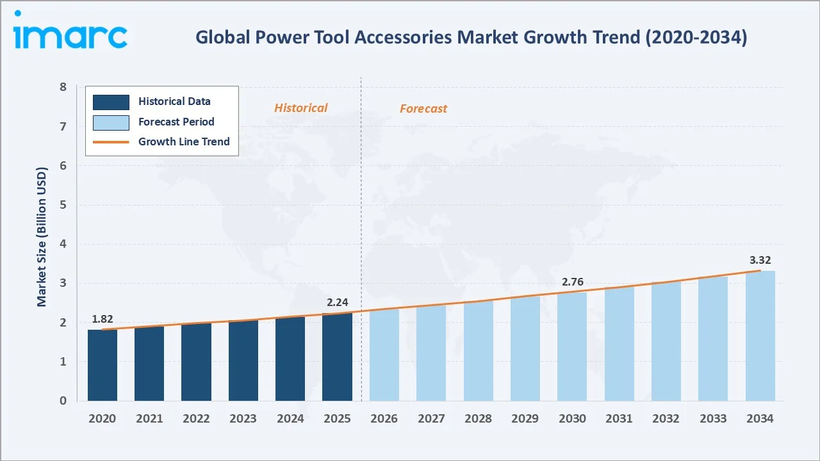Click the 2.24 data label
Image resolution: width=820 pixels, height=461 pixels.
[x=338, y=302]
